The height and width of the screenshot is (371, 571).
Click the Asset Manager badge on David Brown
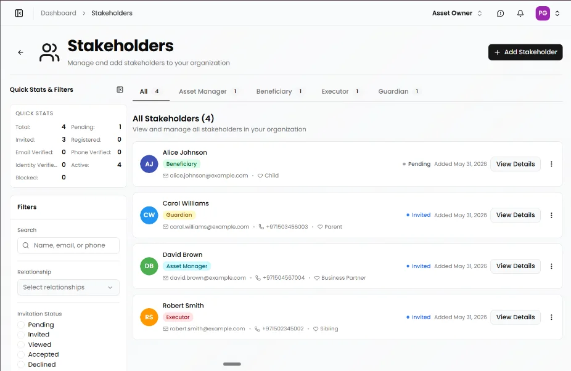coord(187,266)
